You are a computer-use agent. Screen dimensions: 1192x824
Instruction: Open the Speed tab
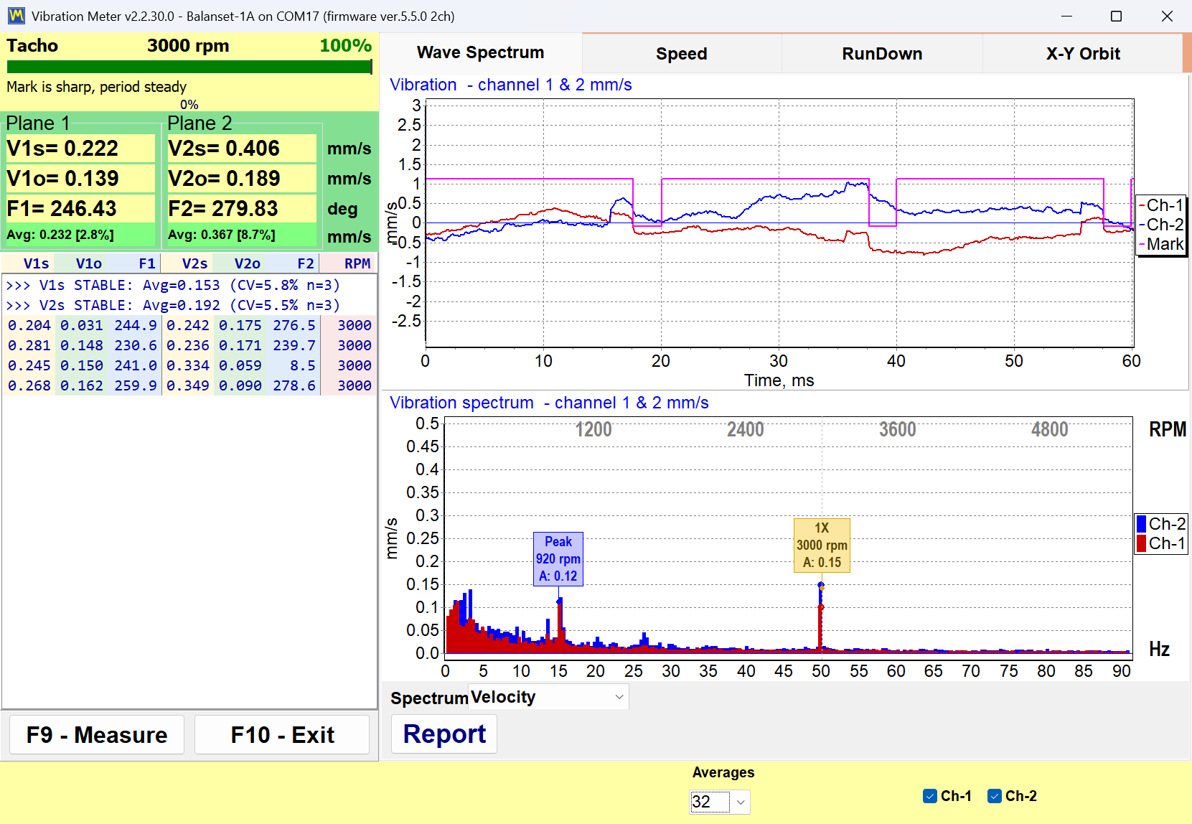[x=681, y=54]
